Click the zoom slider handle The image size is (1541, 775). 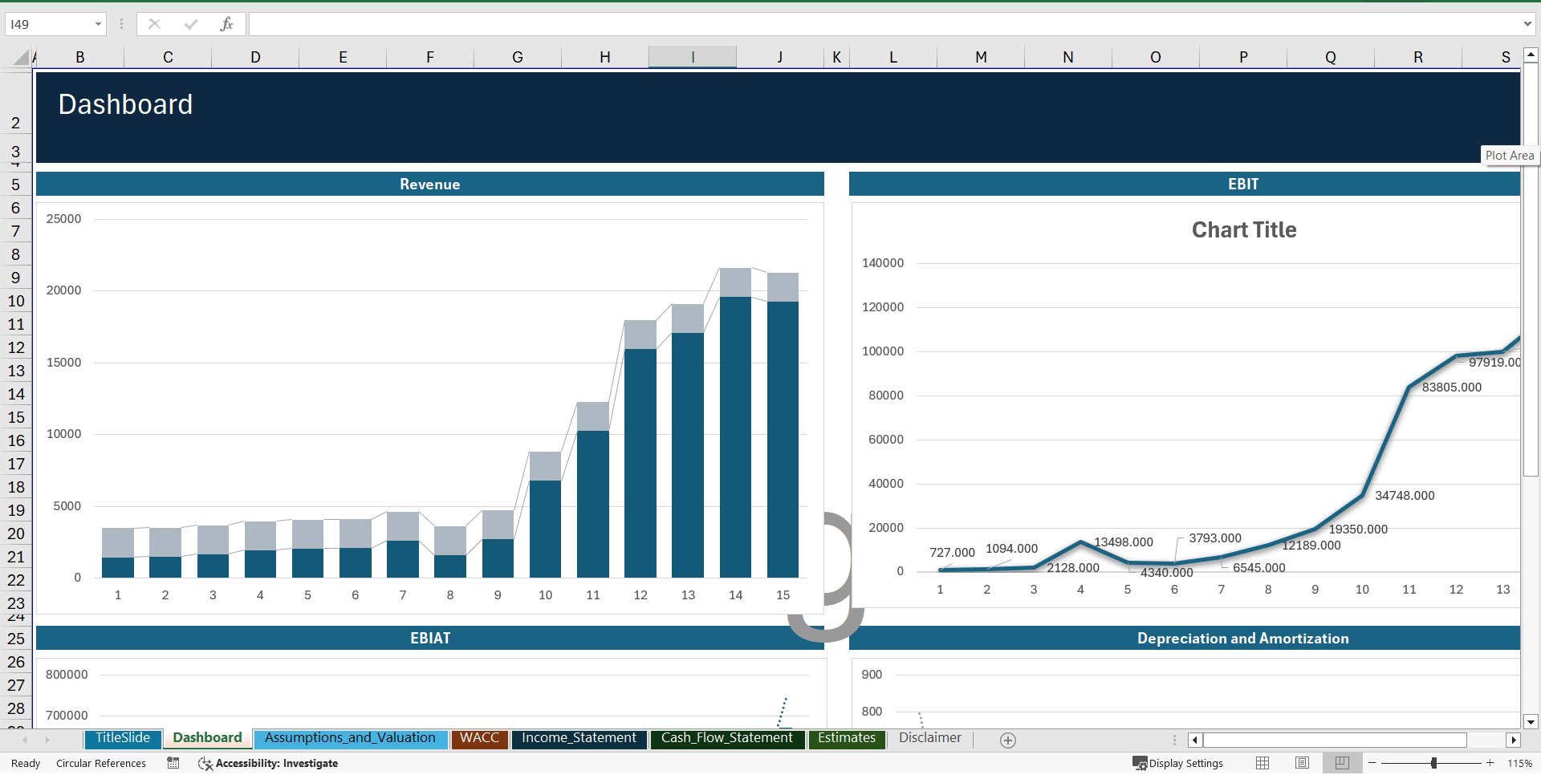pos(1433,763)
